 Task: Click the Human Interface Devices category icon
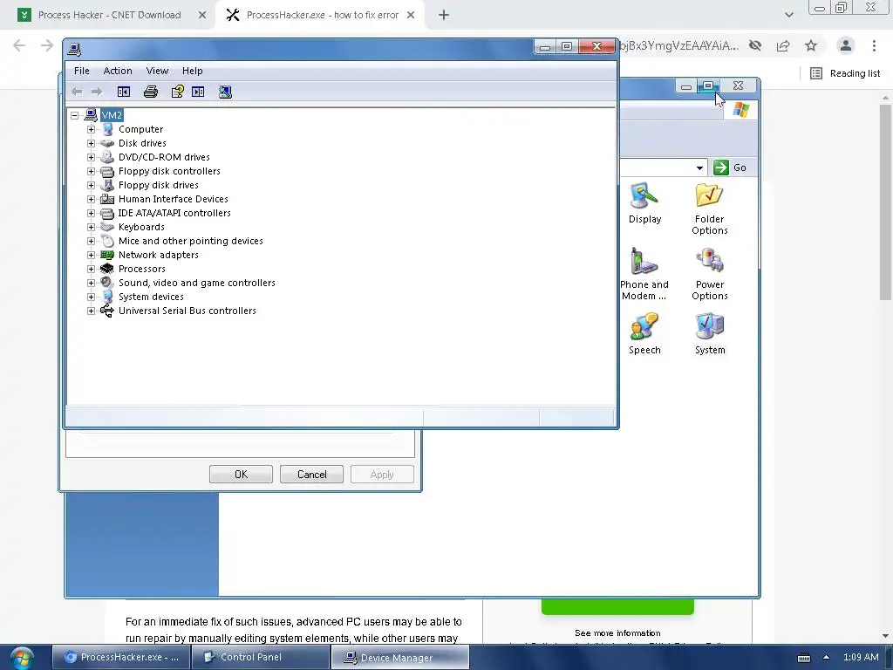[107, 199]
